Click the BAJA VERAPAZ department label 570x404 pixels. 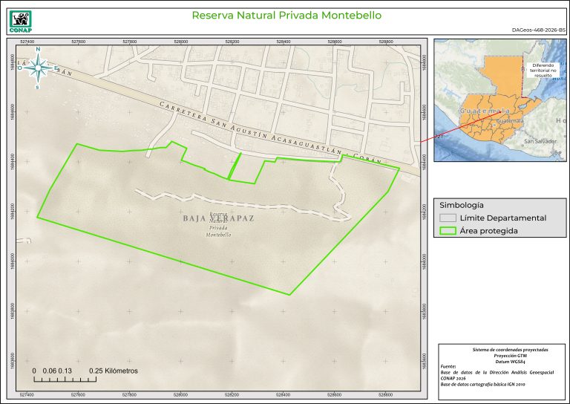[x=218, y=219]
